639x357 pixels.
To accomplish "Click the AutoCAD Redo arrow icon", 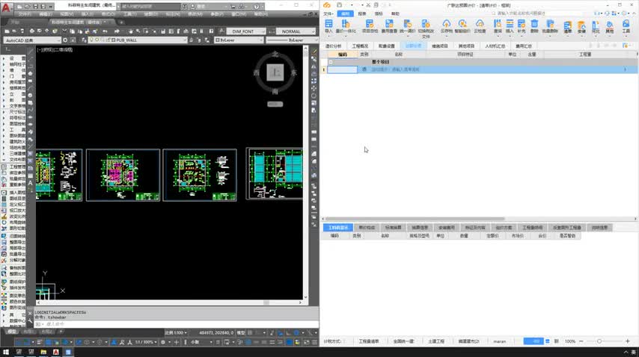I will point(117,31).
